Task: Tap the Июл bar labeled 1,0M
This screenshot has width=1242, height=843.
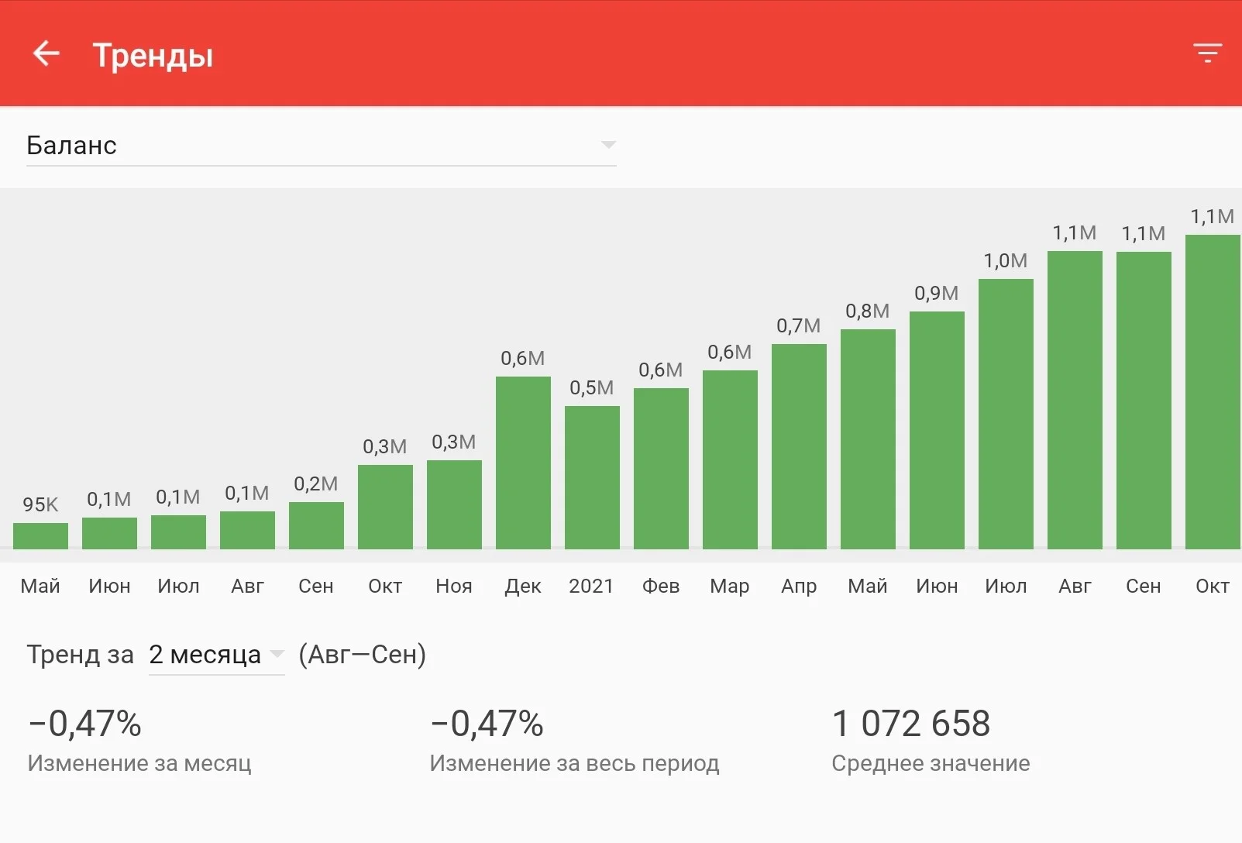Action: point(1006,414)
